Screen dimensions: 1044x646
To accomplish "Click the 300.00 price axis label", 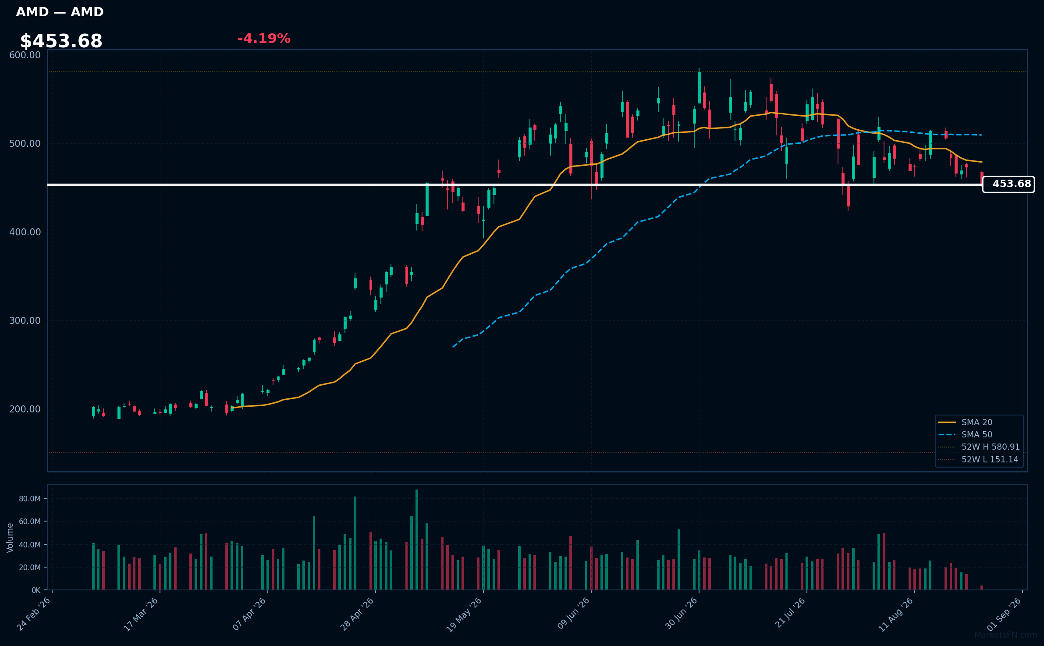I will click(x=25, y=320).
